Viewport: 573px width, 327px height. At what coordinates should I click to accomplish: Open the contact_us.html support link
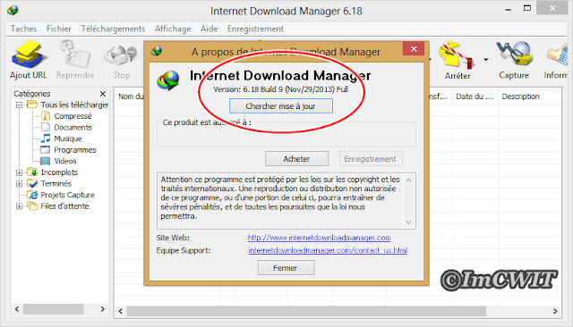328,250
